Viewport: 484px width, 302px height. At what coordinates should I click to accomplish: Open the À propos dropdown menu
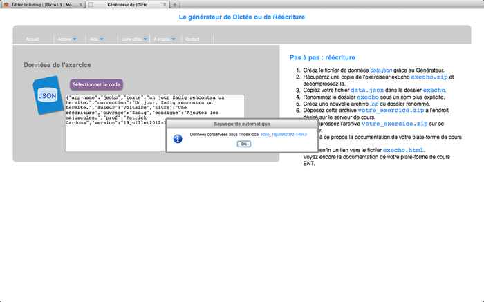(165, 39)
